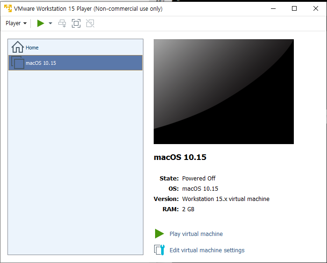
Task: Open the Player menu
Action: pos(15,23)
